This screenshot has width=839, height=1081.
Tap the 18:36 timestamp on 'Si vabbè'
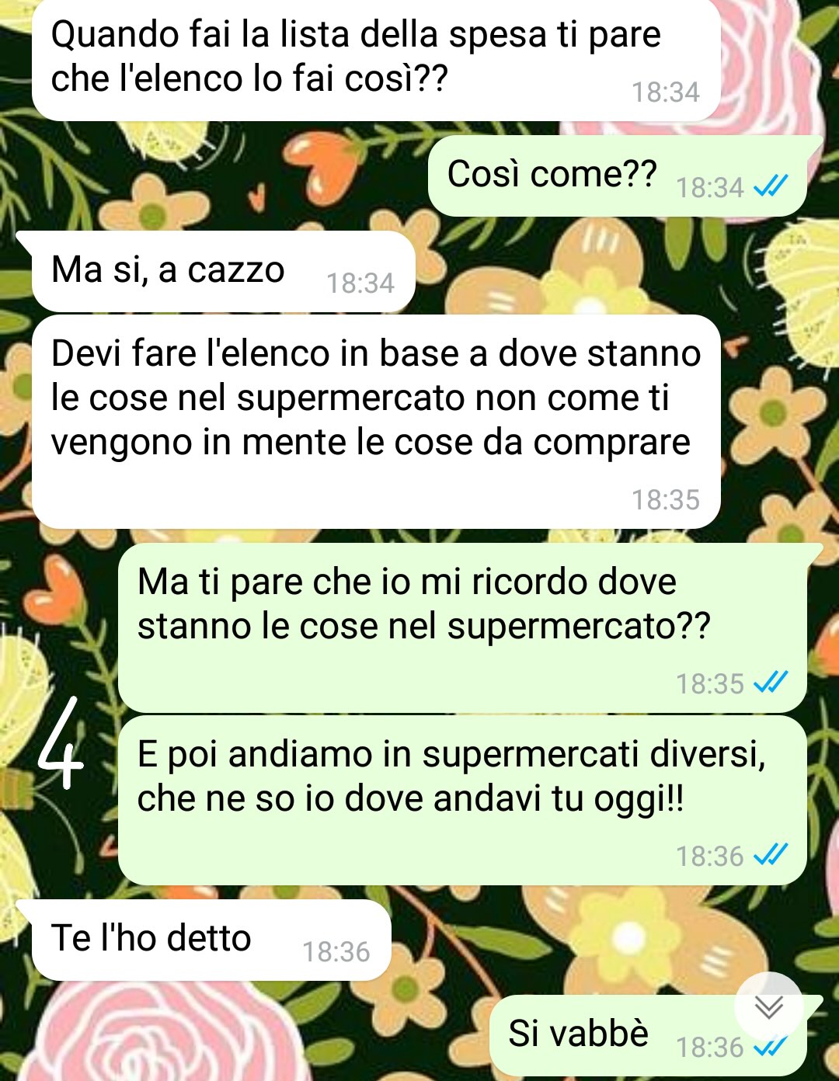tap(709, 1047)
